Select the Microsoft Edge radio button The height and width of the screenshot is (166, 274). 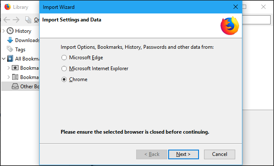pos(64,58)
